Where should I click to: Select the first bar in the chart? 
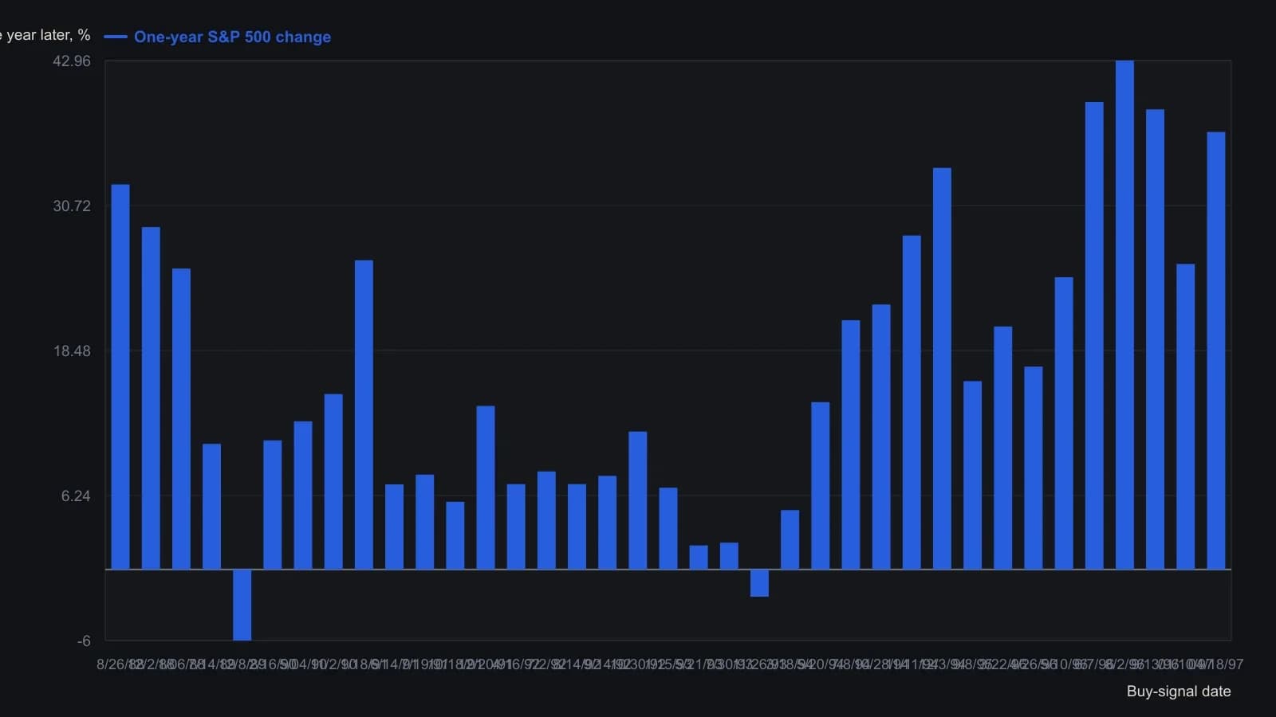click(x=120, y=377)
